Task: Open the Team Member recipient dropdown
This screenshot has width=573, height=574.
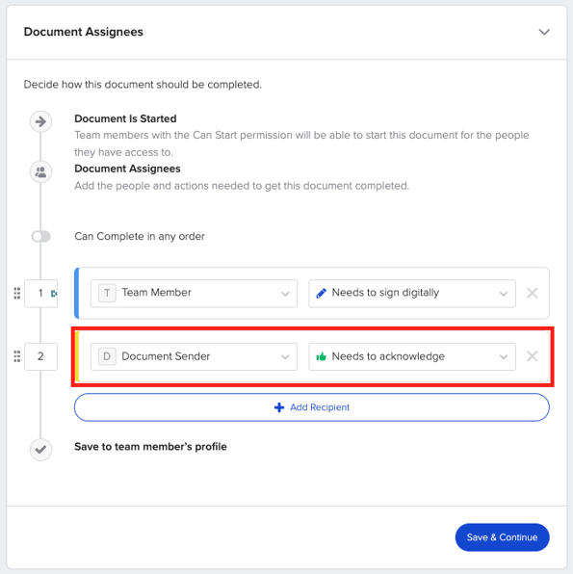Action: tap(194, 293)
